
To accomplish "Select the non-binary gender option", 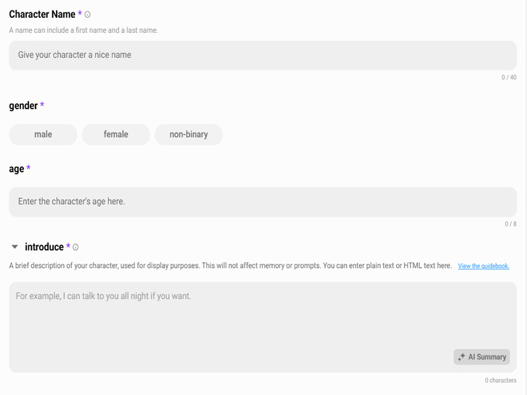I will pos(188,135).
